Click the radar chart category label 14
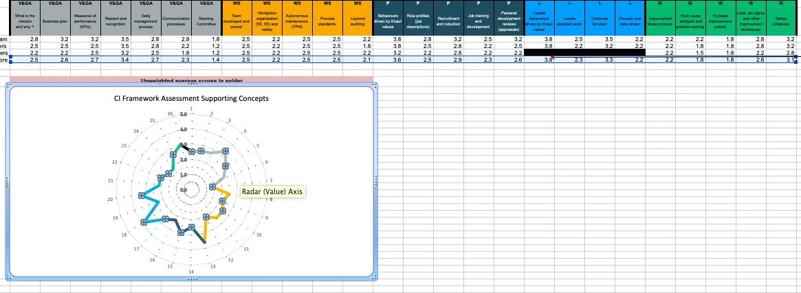Image resolution: width=801 pixels, height=293 pixels. click(x=191, y=272)
